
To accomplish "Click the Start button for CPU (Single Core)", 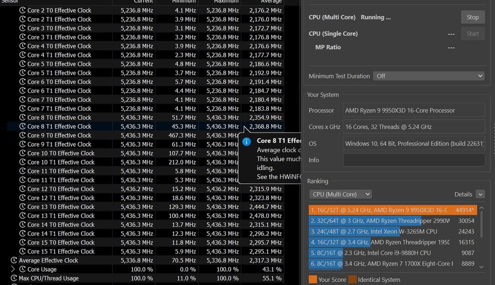I will point(473,33).
